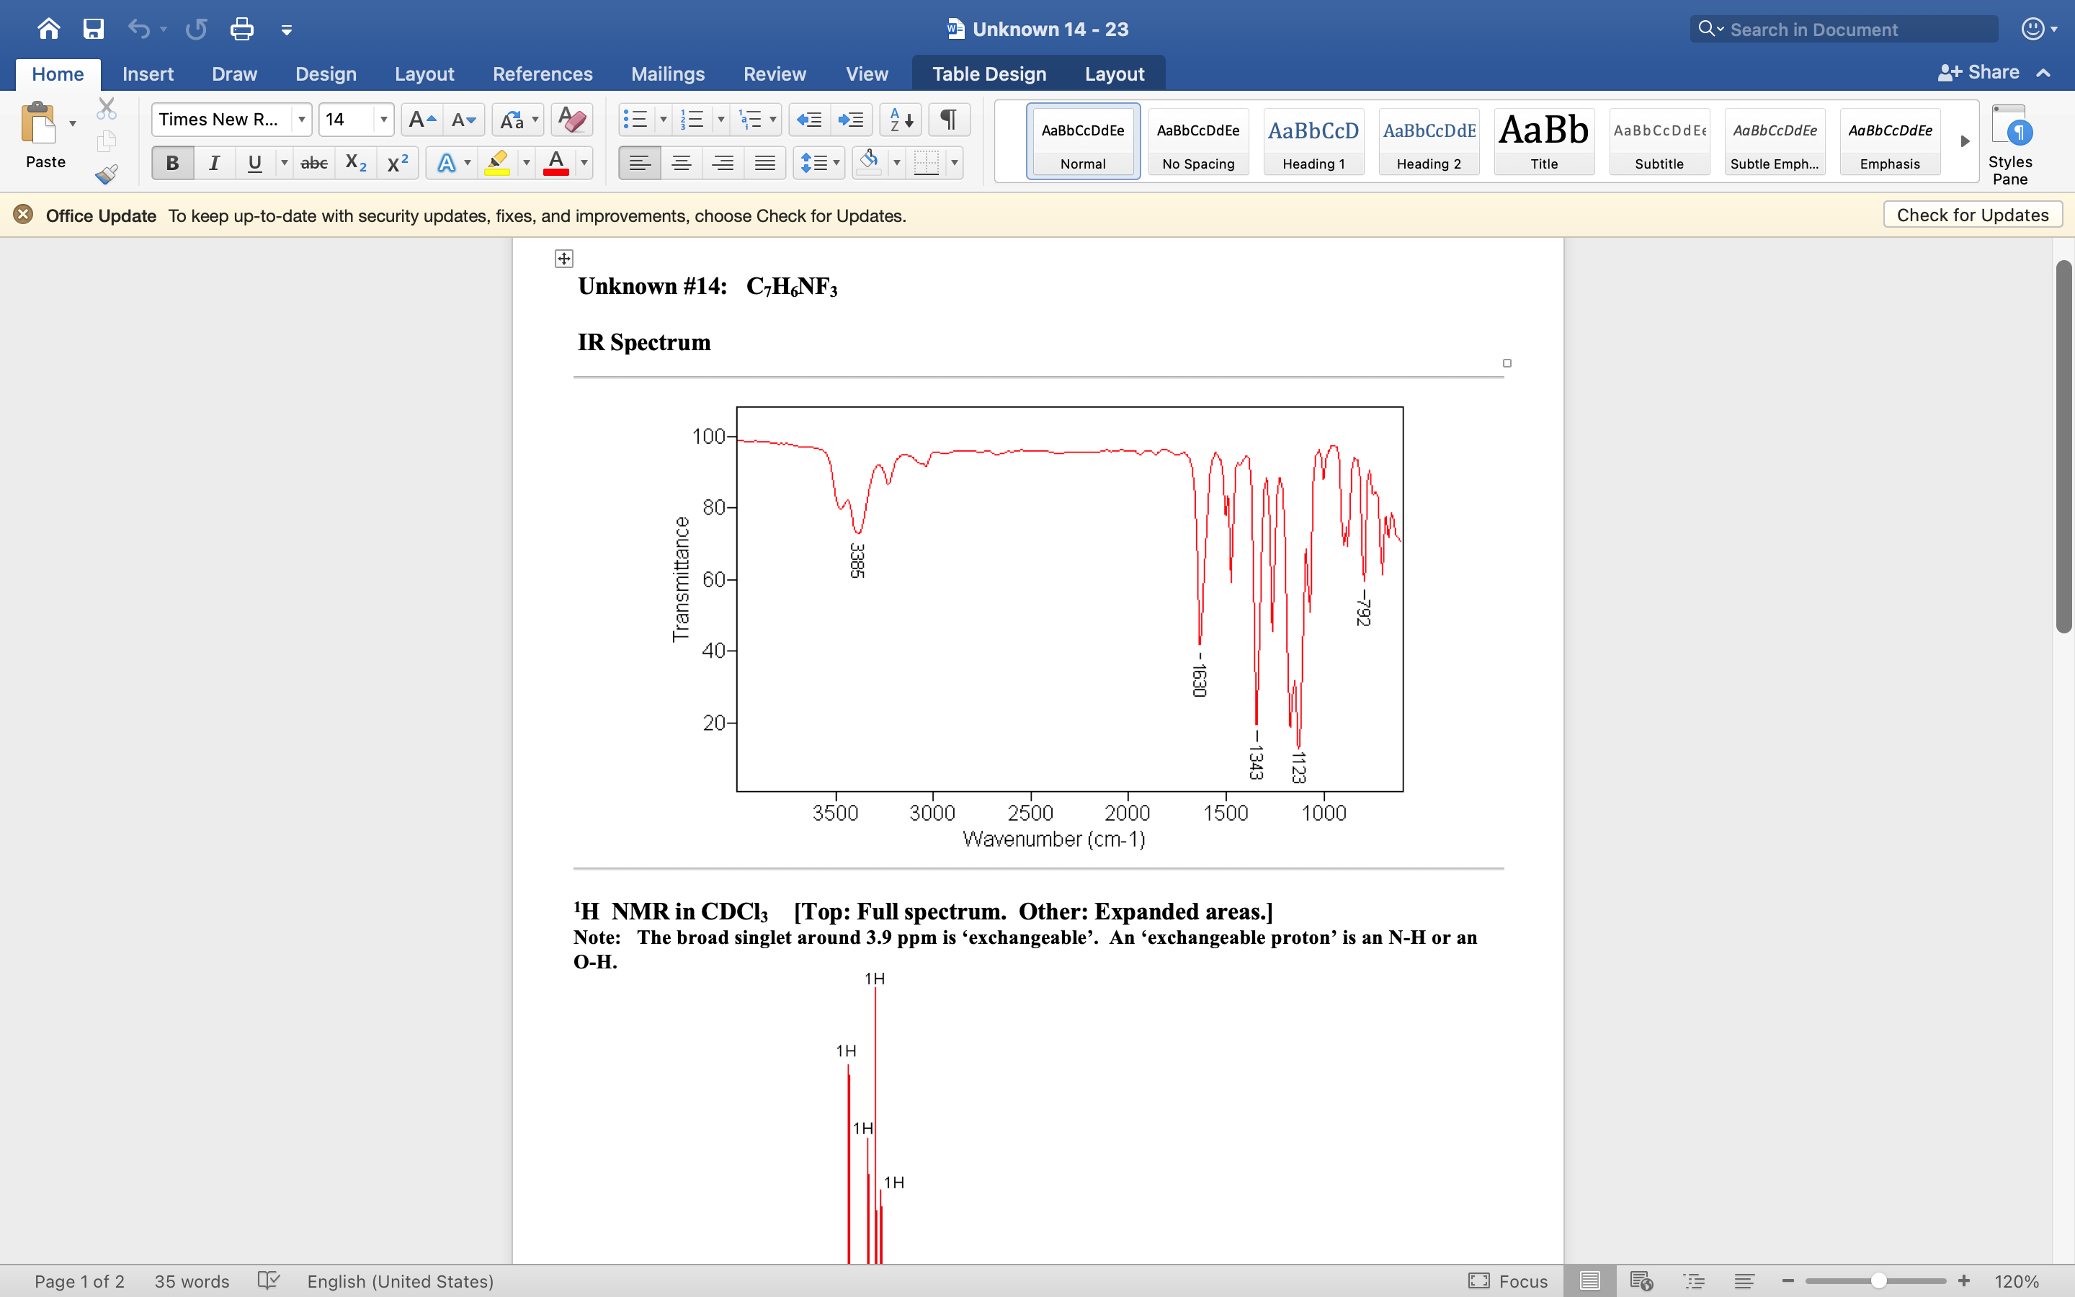Screen dimensions: 2075x1297
Task: Show paragraph marks with the pilcrow icon
Action: pos(948,119)
